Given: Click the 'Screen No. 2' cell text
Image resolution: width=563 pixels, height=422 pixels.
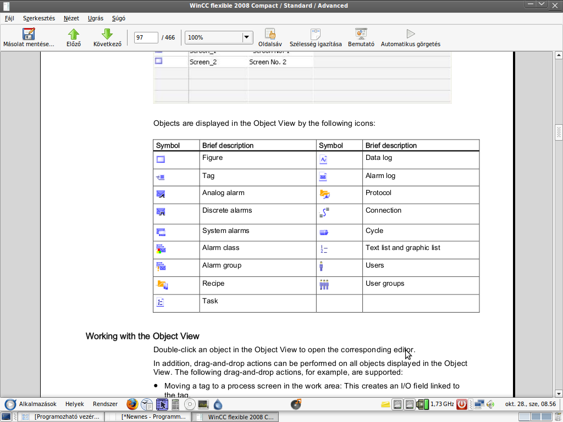Looking at the screenshot, I should point(268,62).
